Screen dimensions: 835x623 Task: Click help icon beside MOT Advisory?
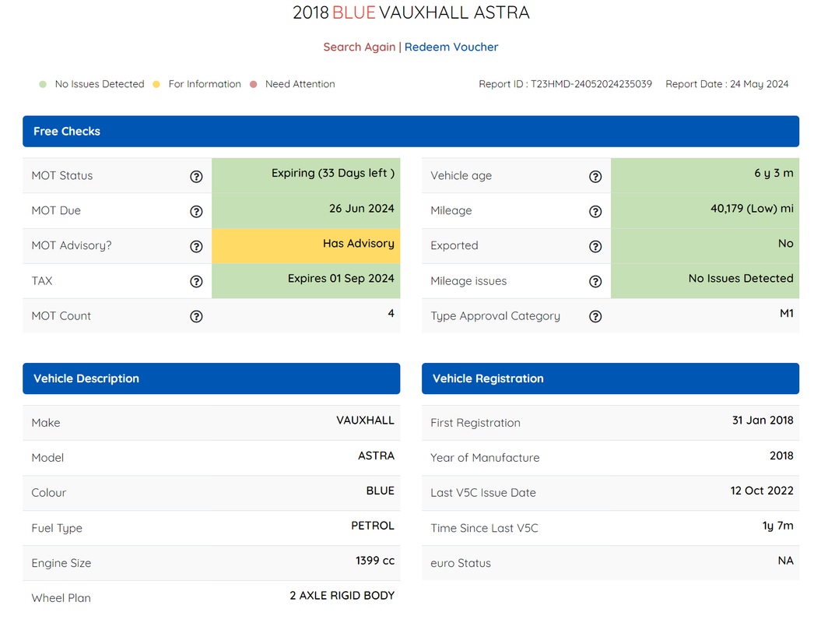197,246
